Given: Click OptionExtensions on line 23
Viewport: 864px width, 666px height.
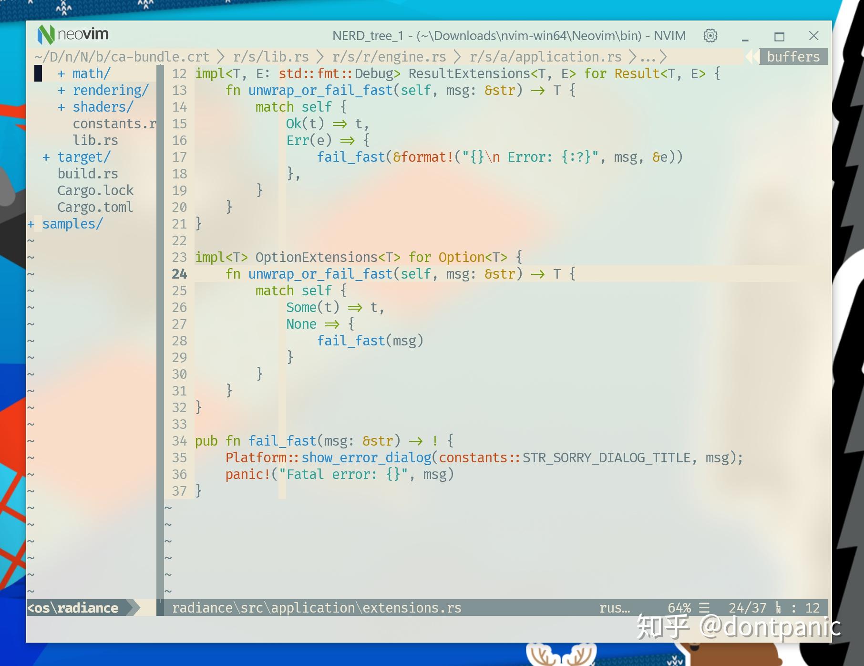Looking at the screenshot, I should [317, 258].
